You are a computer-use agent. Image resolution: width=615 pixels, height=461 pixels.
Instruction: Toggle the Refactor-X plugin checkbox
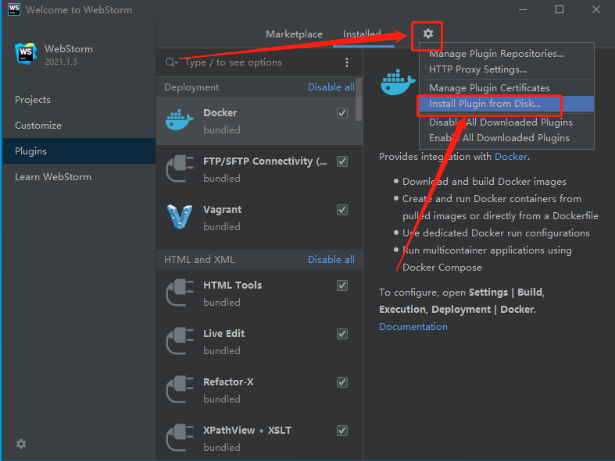point(342,382)
